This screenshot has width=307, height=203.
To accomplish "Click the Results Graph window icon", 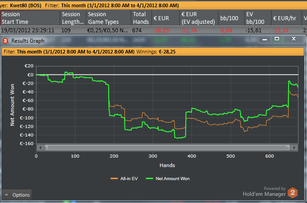I will [x=5, y=41].
